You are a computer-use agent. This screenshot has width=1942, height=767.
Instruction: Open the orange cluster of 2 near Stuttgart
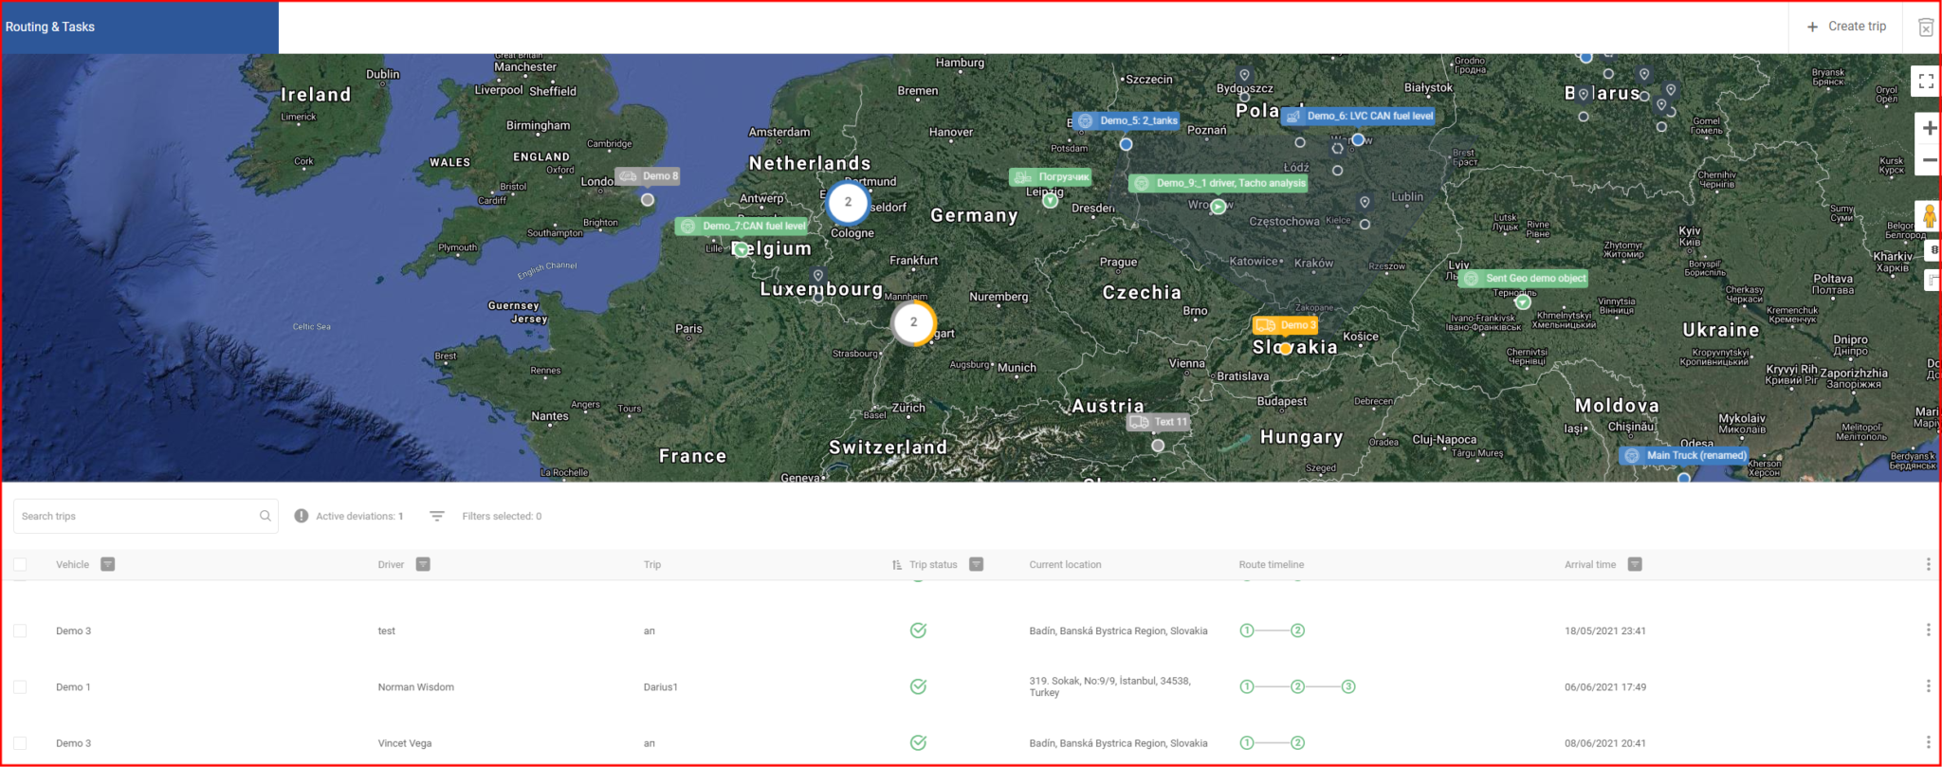pos(913,322)
